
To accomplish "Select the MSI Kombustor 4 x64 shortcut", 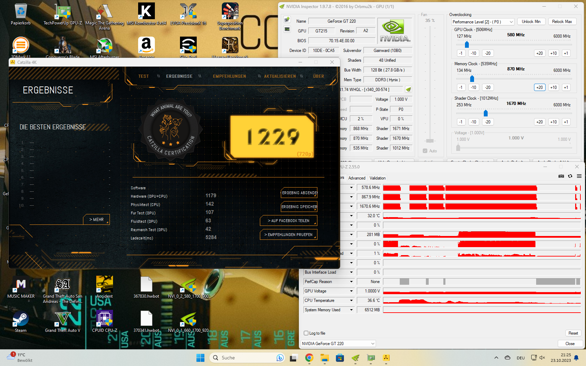I will pos(146,15).
